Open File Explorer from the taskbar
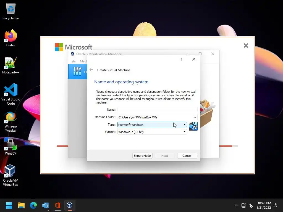Screen dimensions: 283x212 click(x=21, y=205)
